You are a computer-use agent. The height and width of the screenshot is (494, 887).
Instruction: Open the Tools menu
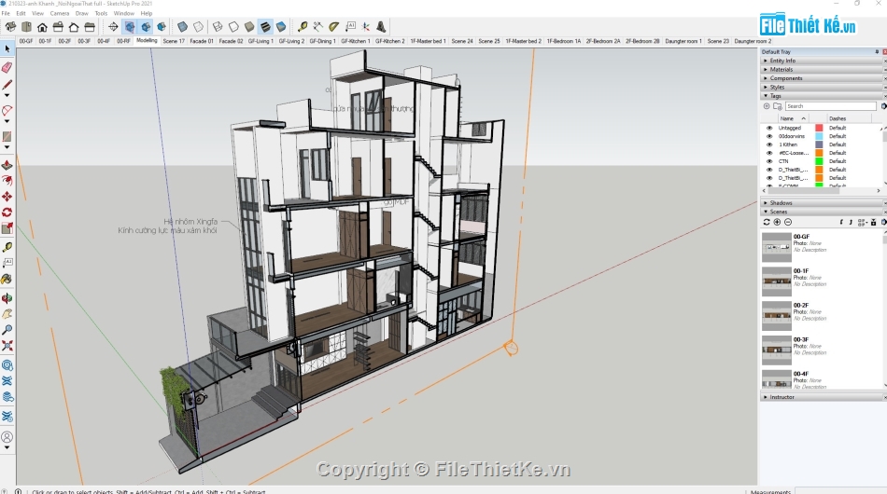point(101,13)
